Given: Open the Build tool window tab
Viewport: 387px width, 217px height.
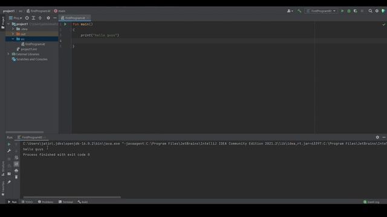Looking at the screenshot, I should pos(83,202).
